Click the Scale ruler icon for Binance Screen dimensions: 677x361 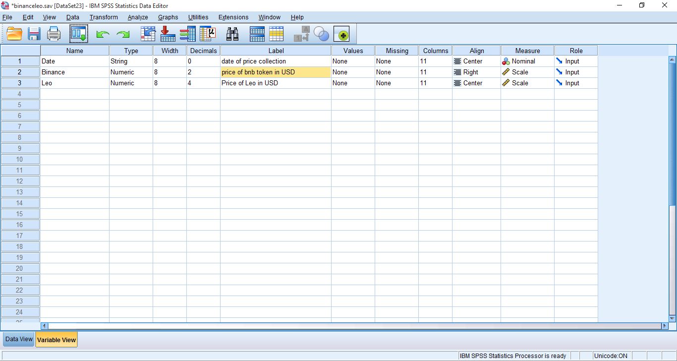506,72
